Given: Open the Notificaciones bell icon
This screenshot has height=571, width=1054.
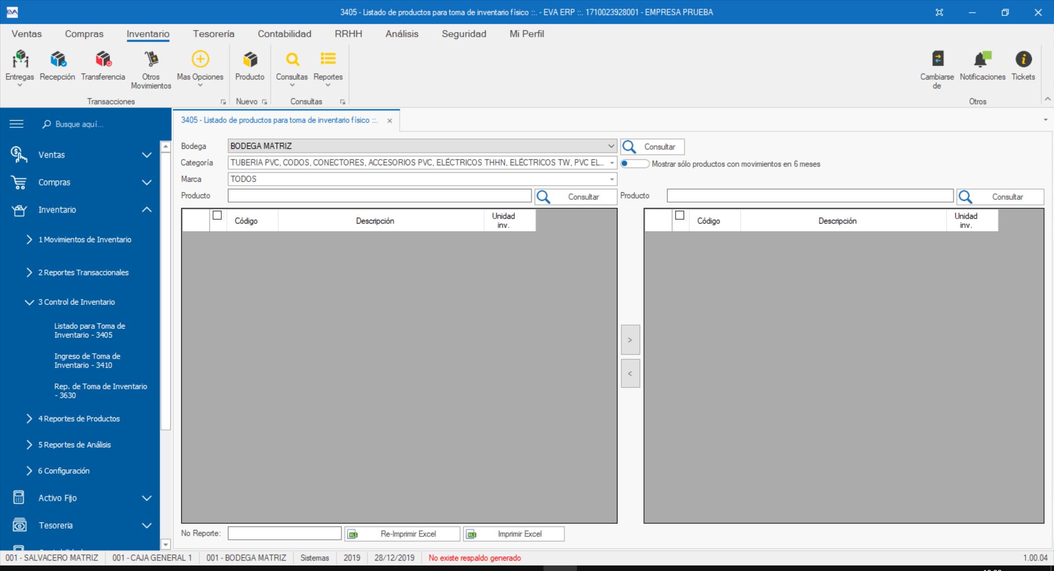Looking at the screenshot, I should pos(982,59).
